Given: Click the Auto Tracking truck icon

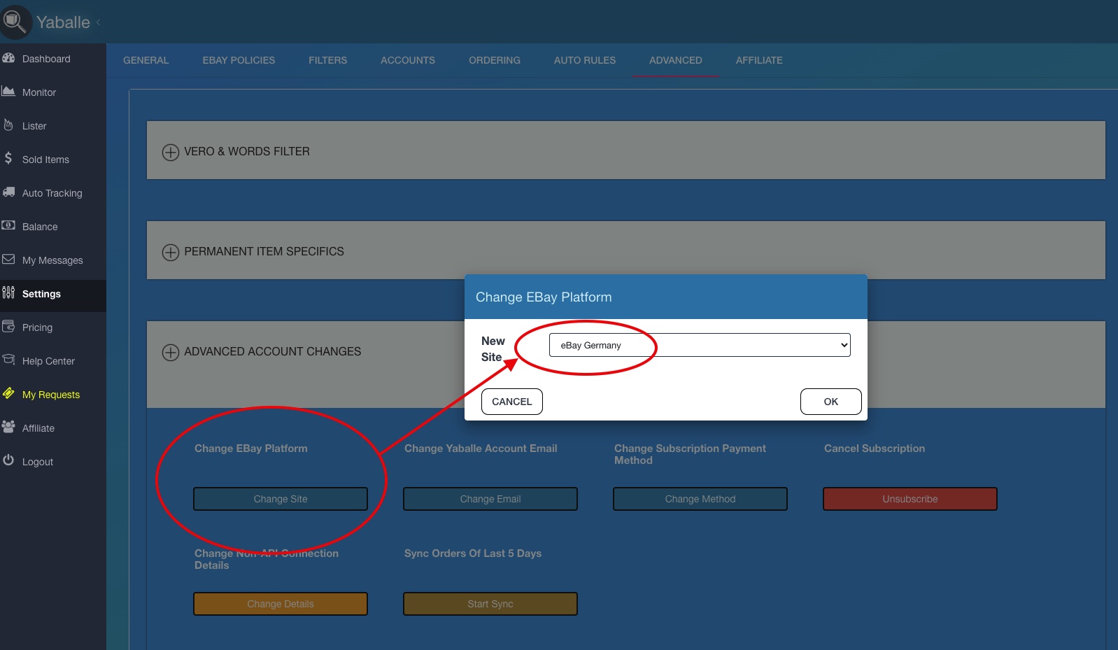Looking at the screenshot, I should tap(8, 192).
